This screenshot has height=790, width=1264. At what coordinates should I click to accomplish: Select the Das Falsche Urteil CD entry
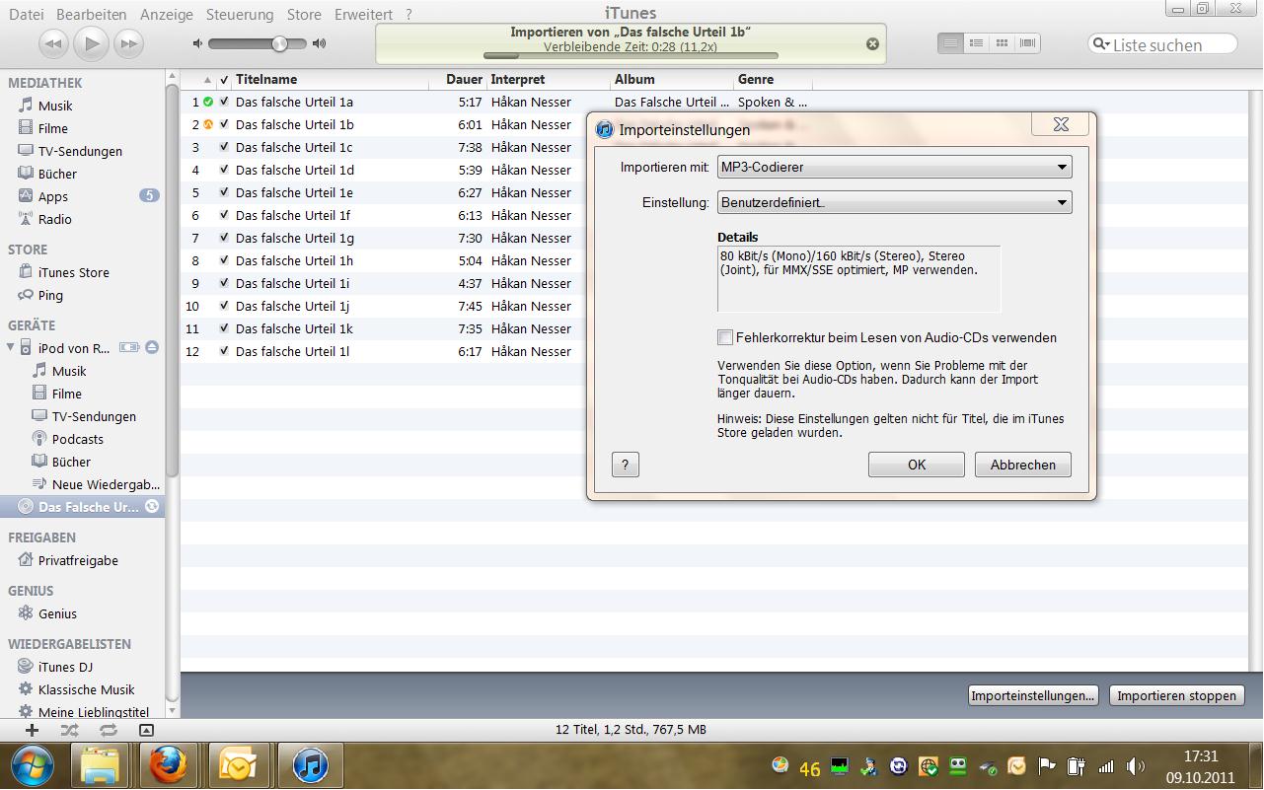click(x=83, y=507)
